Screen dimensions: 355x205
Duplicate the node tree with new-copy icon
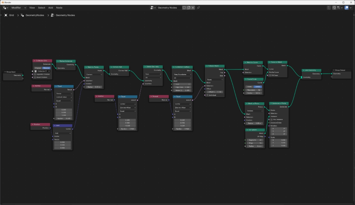click(x=189, y=8)
